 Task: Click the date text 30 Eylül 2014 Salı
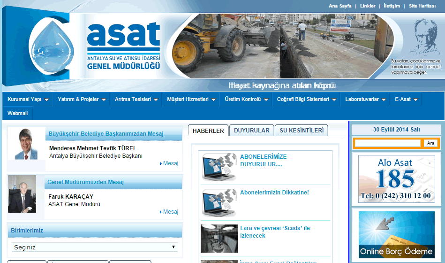(397, 130)
